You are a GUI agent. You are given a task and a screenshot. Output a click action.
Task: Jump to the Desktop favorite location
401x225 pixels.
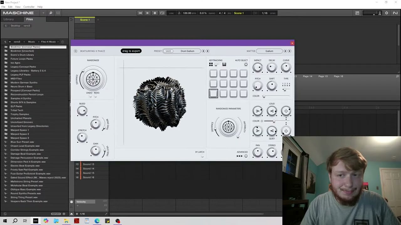[15, 26]
